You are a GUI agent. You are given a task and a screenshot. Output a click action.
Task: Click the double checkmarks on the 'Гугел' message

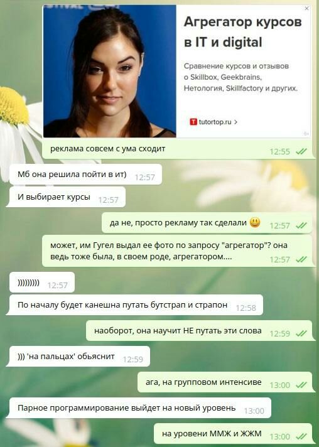(x=301, y=259)
